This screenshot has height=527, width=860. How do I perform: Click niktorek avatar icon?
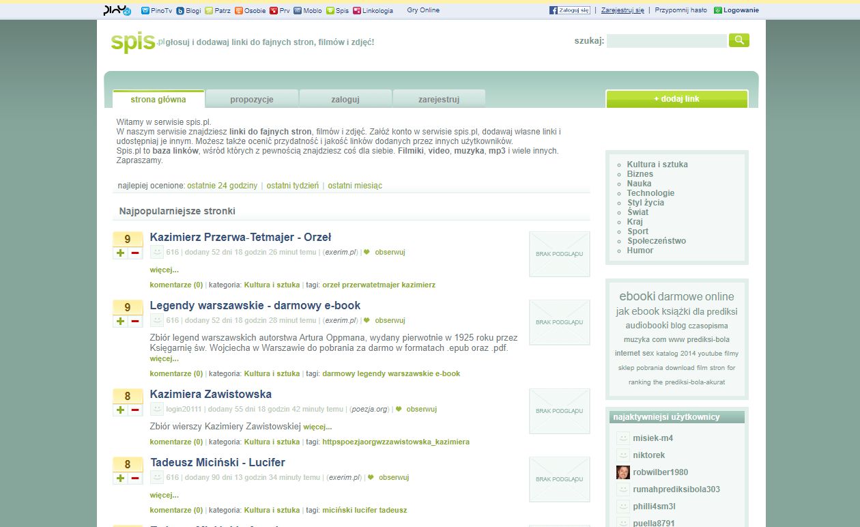click(x=623, y=455)
